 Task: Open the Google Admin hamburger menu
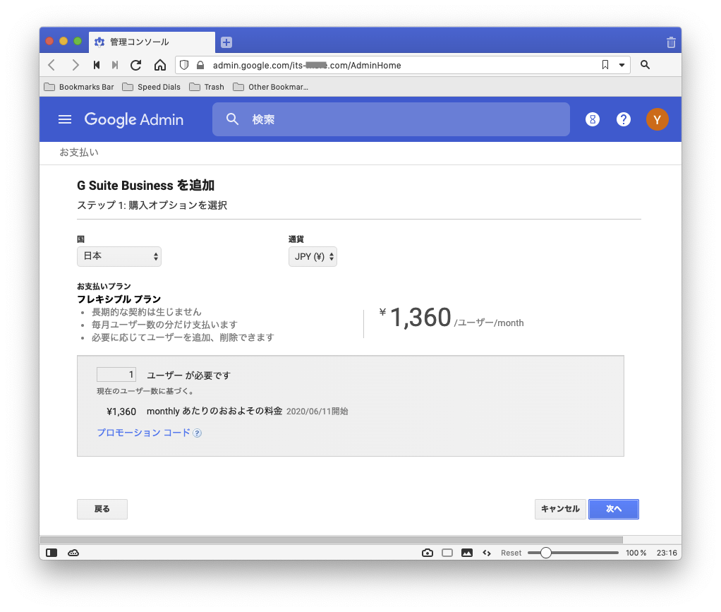[x=65, y=119]
